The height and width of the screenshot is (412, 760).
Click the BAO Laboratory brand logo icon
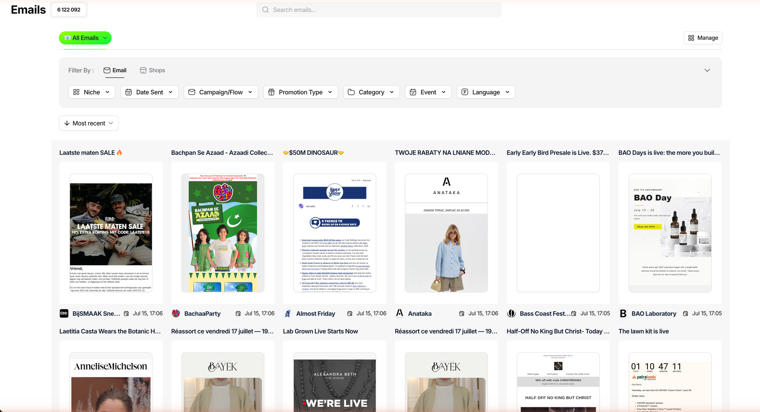[x=623, y=313]
